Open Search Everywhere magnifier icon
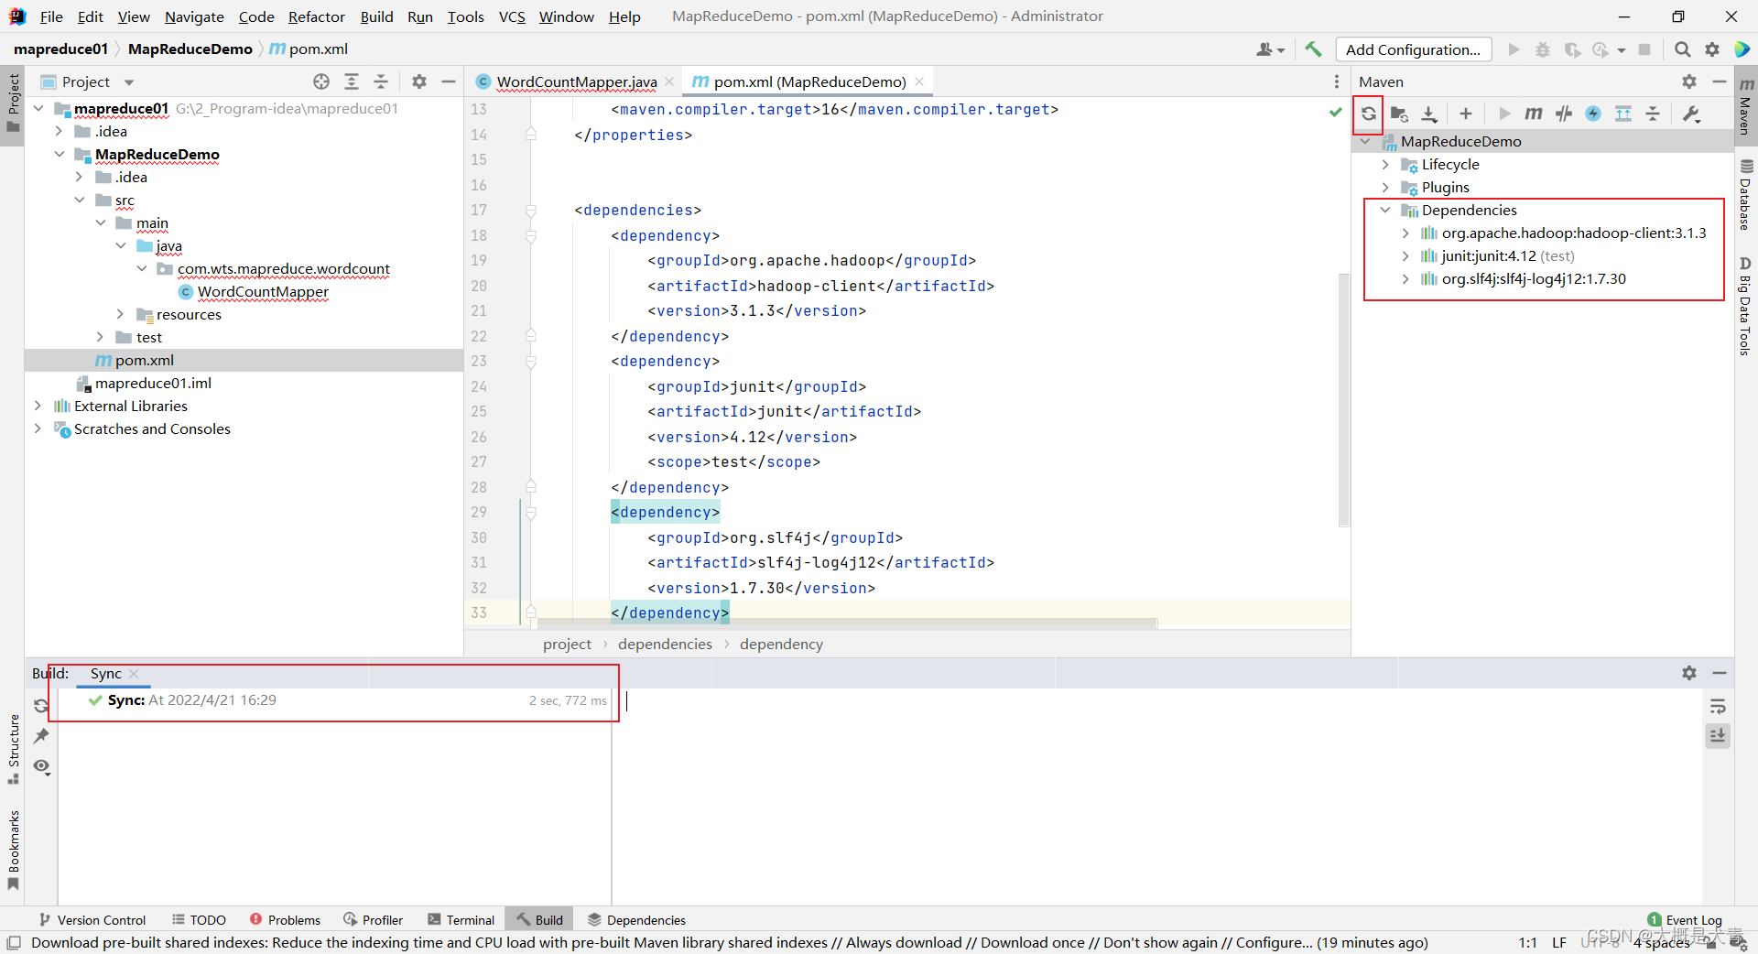This screenshot has width=1758, height=954. pyautogui.click(x=1683, y=49)
